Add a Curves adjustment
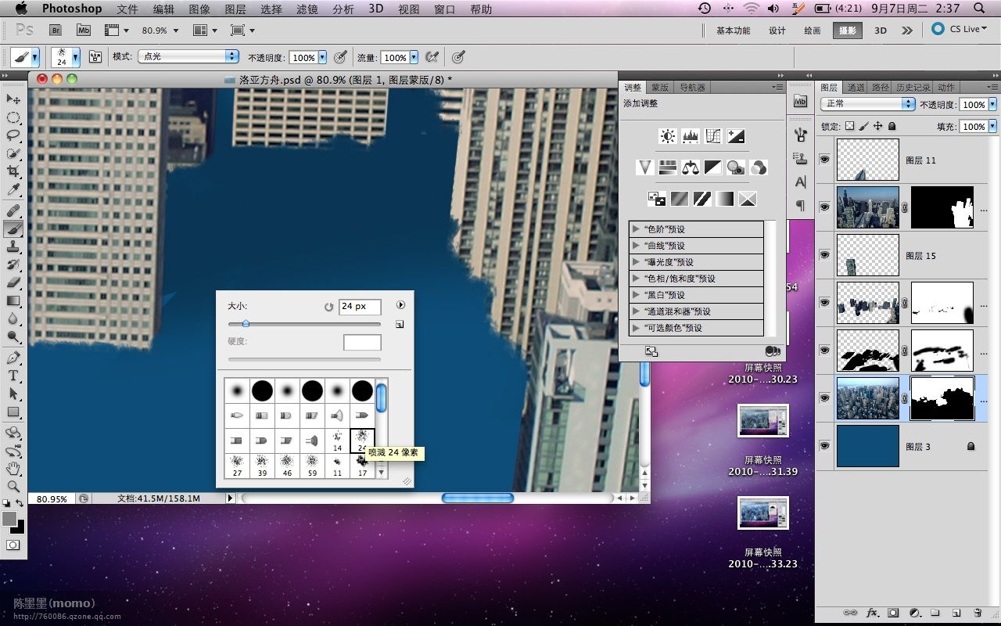This screenshot has height=626, width=1001. (x=712, y=136)
